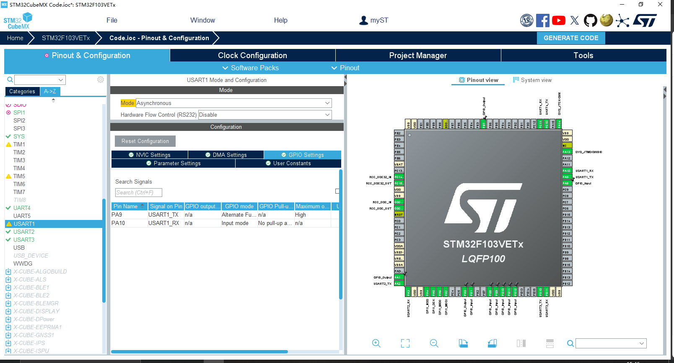The image size is (674, 363).
Task: Switch to the Tools tab
Action: click(583, 55)
